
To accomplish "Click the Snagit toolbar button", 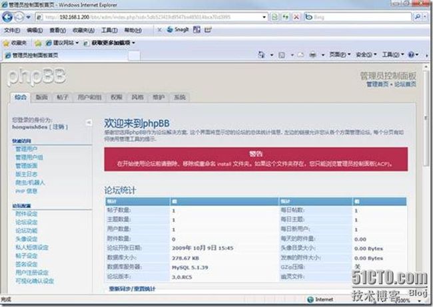I will 178,29.
